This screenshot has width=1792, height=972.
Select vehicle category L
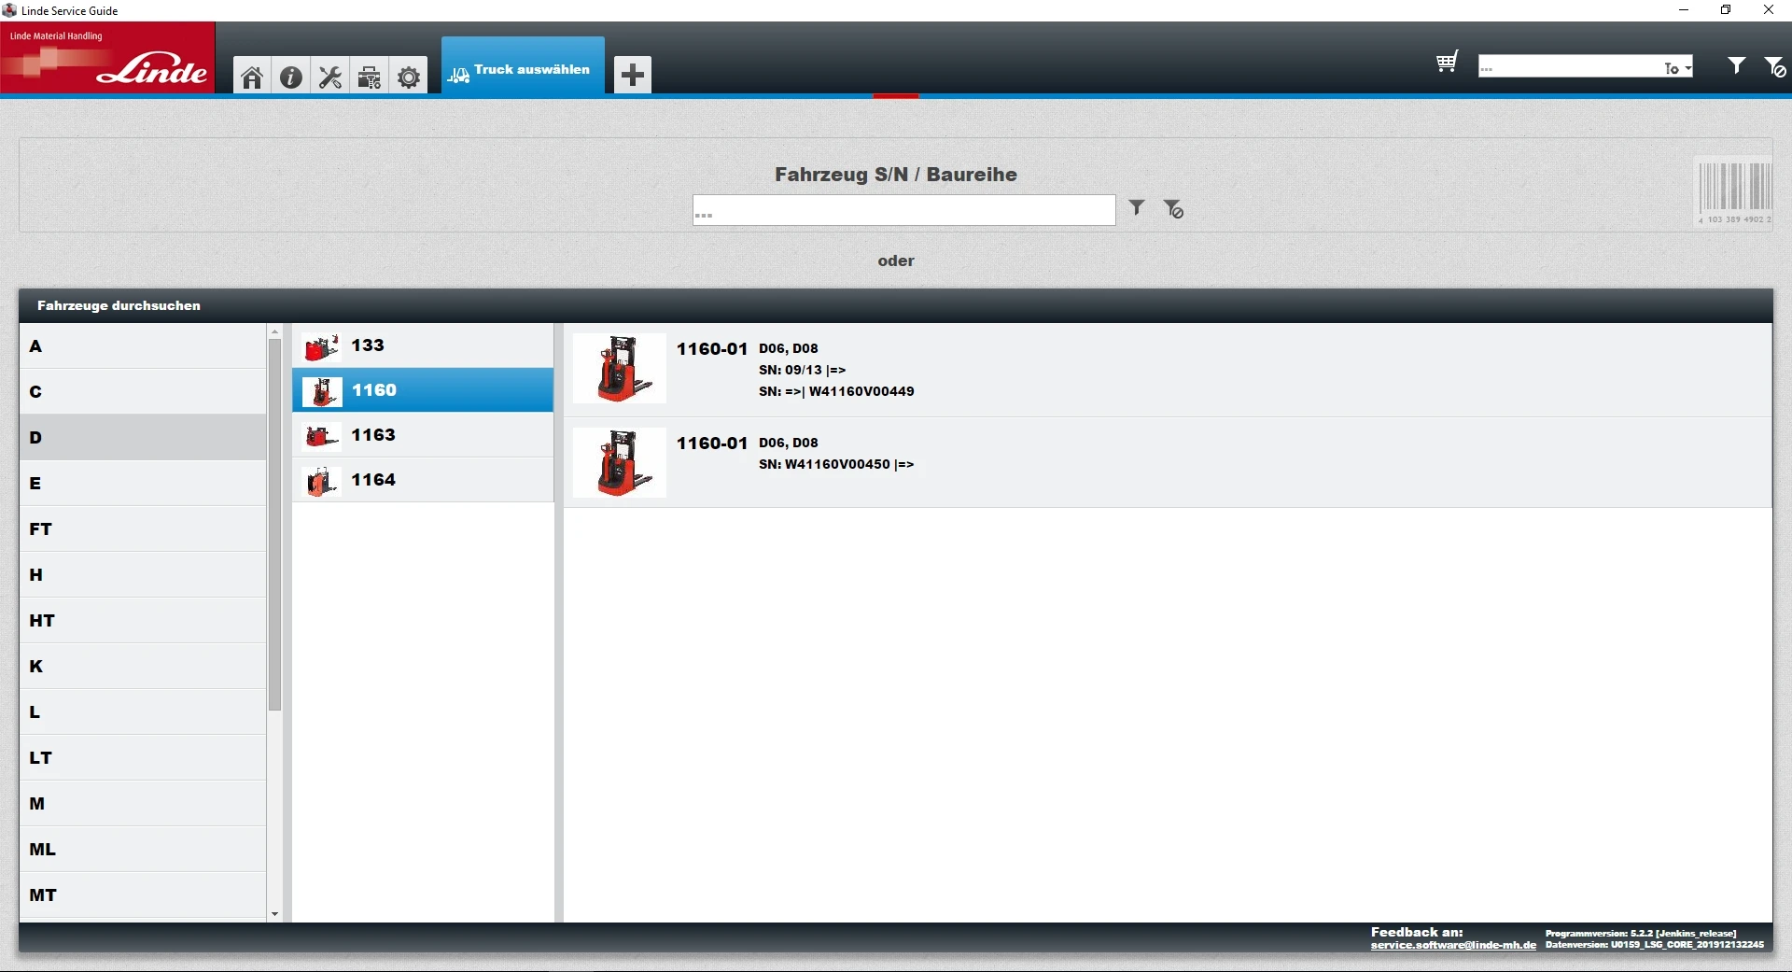[x=143, y=712]
